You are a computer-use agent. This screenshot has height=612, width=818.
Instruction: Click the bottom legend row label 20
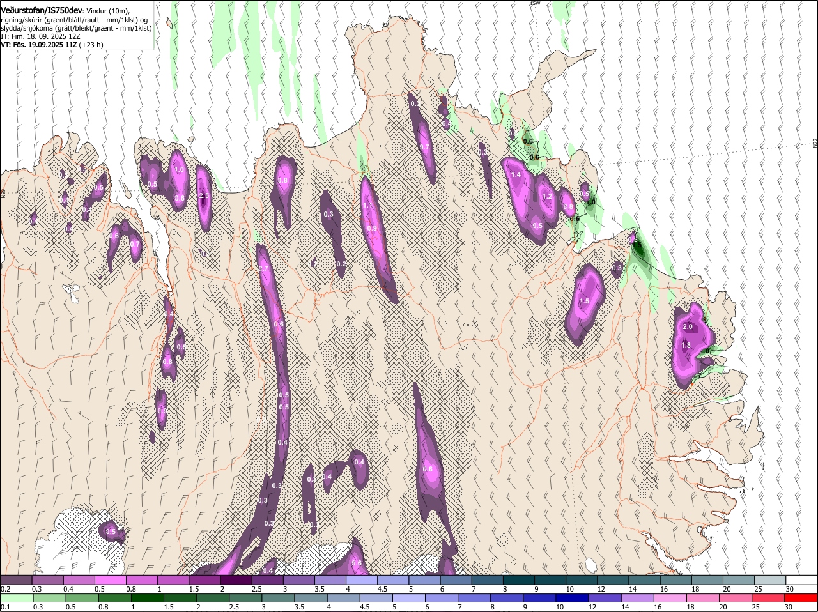click(723, 607)
